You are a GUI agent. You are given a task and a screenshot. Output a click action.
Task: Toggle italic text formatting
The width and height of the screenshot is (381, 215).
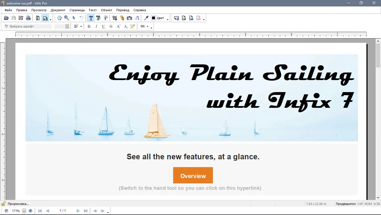click(x=96, y=26)
